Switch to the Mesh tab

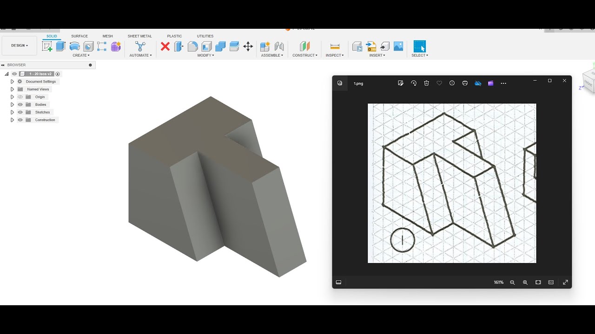pos(108,36)
